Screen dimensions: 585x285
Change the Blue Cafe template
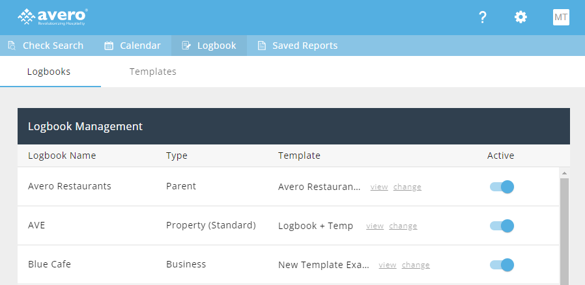click(x=416, y=265)
